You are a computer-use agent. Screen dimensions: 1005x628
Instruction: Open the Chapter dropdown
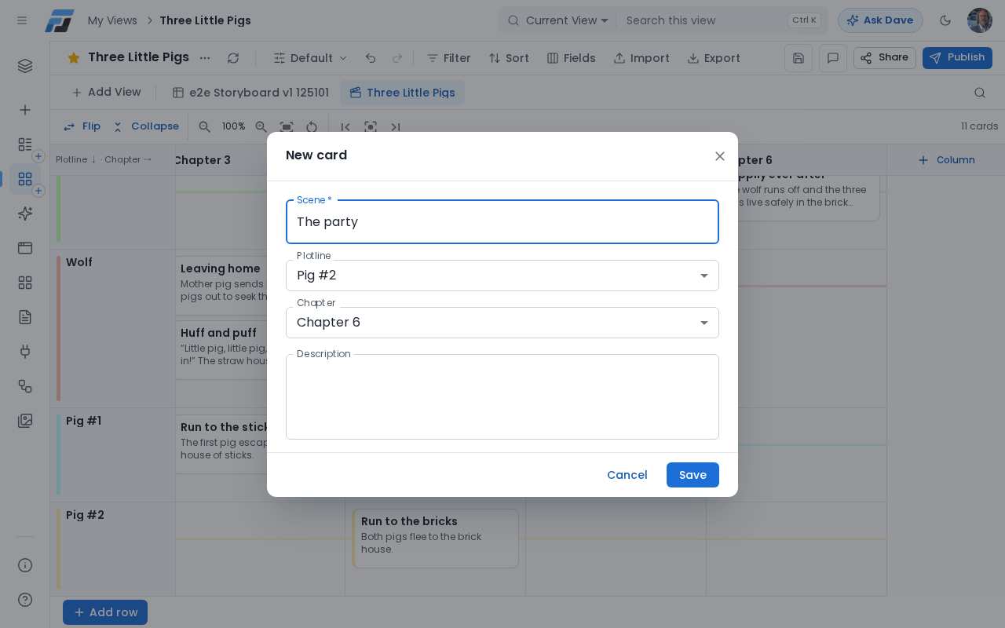coord(502,323)
